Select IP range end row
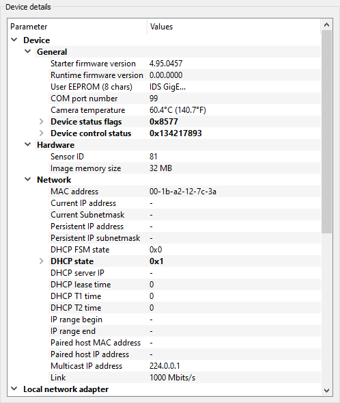 (184, 331)
